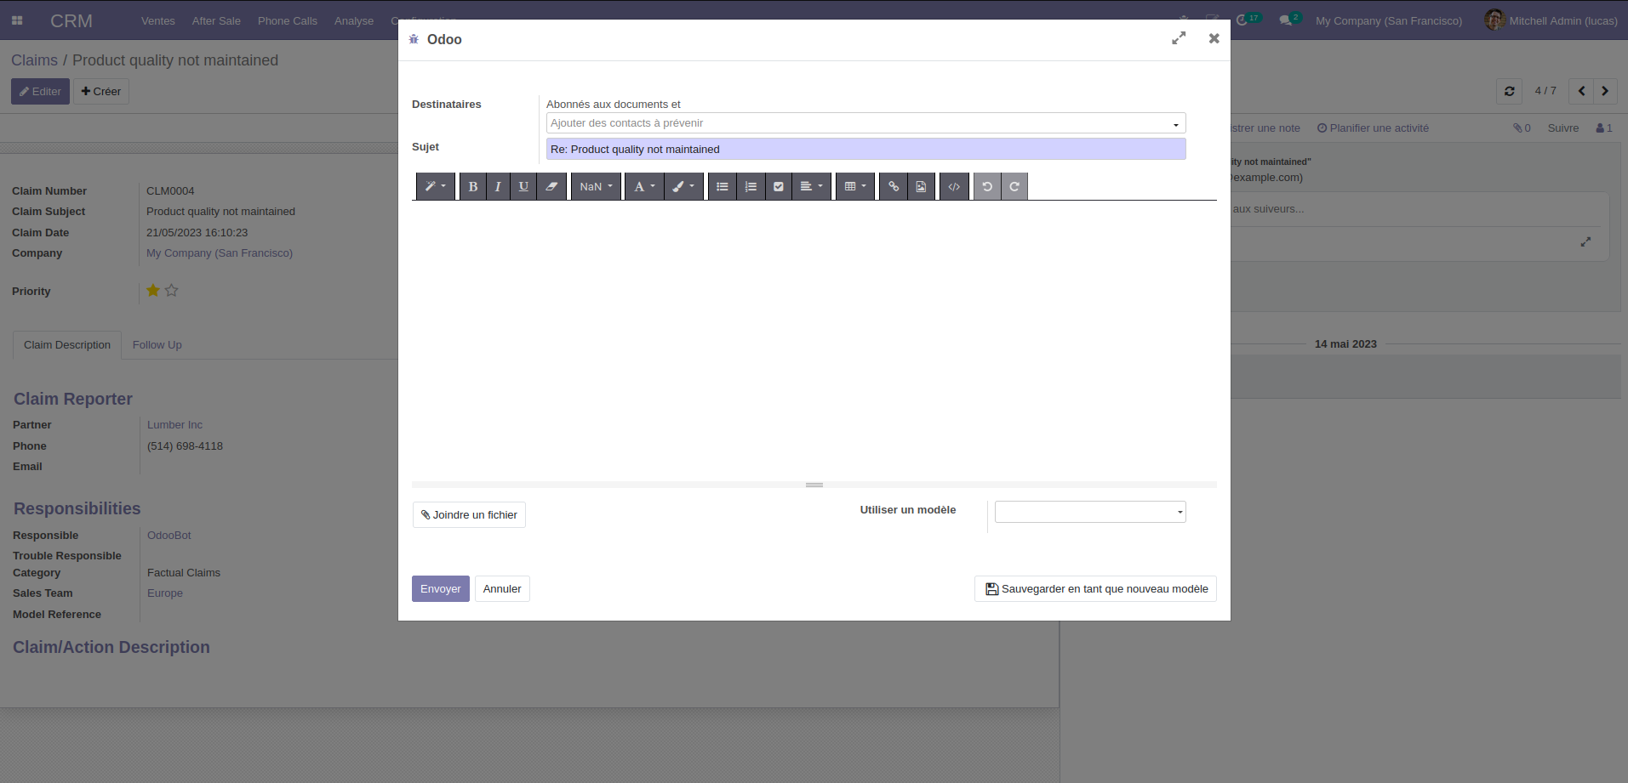Open conversations icon with 2 badge
This screenshot has height=783, width=1628.
[x=1289, y=20]
